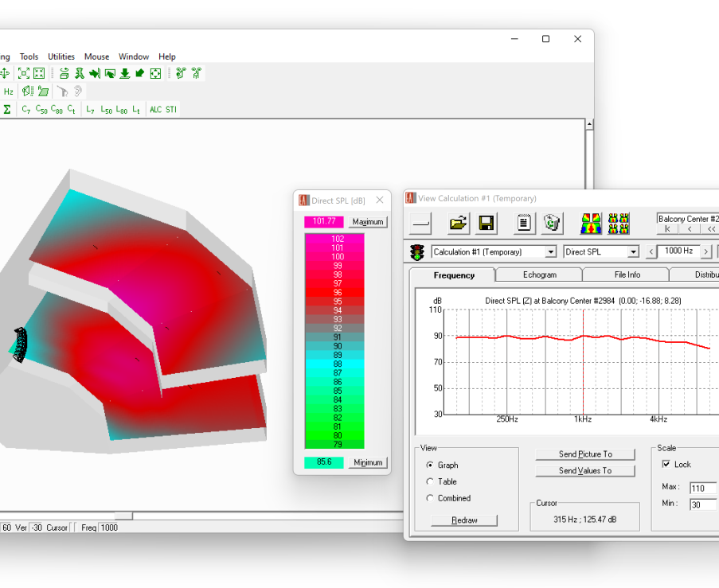Screen dimensions: 719x588
Task: Select the Table view radio button
Action: 431,481
